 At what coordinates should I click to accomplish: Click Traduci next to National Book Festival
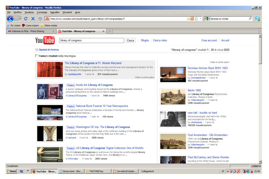click(70, 106)
